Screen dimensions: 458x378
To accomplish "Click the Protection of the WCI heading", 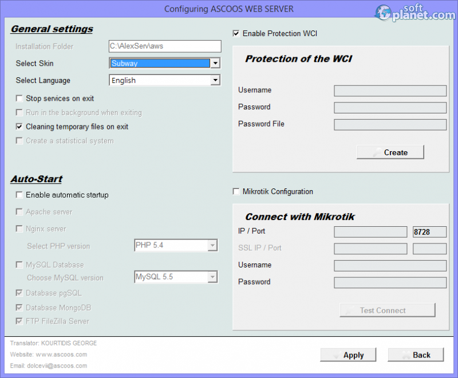I will (x=298, y=59).
